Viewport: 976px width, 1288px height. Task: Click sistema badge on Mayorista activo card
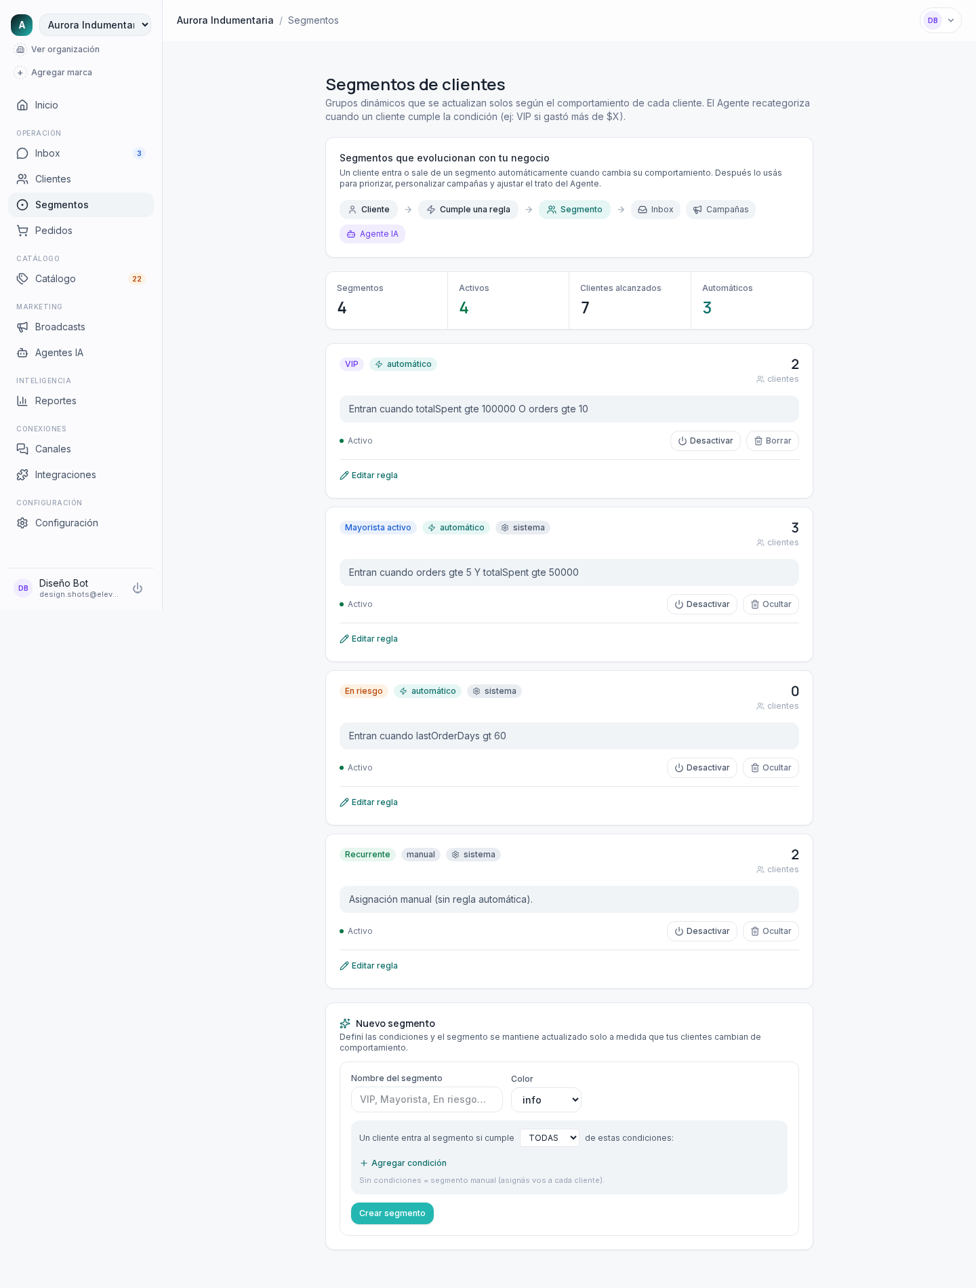click(x=523, y=528)
